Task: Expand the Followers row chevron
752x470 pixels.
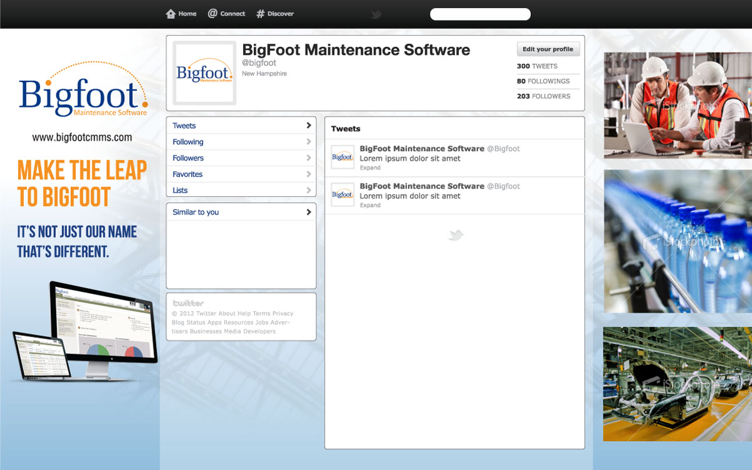Action: click(x=308, y=158)
